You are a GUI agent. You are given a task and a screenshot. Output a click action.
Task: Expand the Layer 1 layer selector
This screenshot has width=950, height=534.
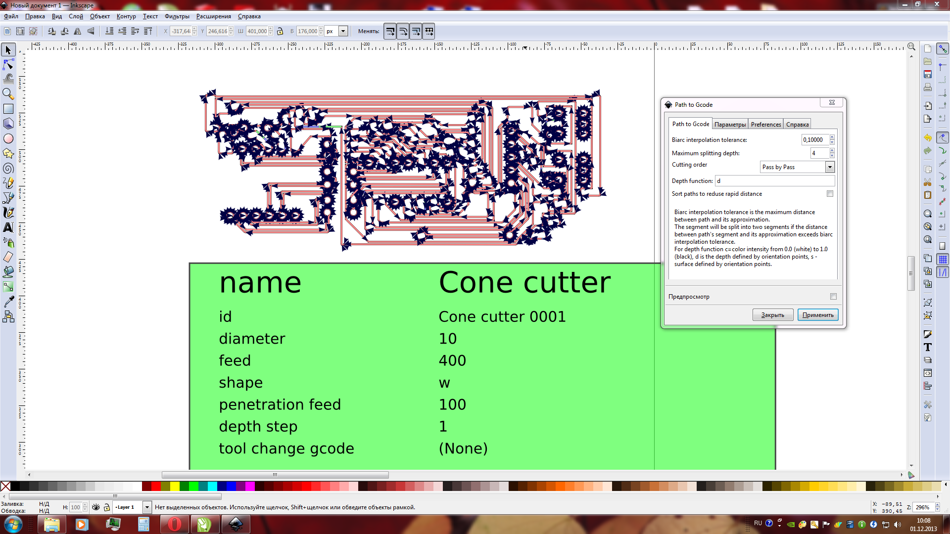click(x=147, y=507)
